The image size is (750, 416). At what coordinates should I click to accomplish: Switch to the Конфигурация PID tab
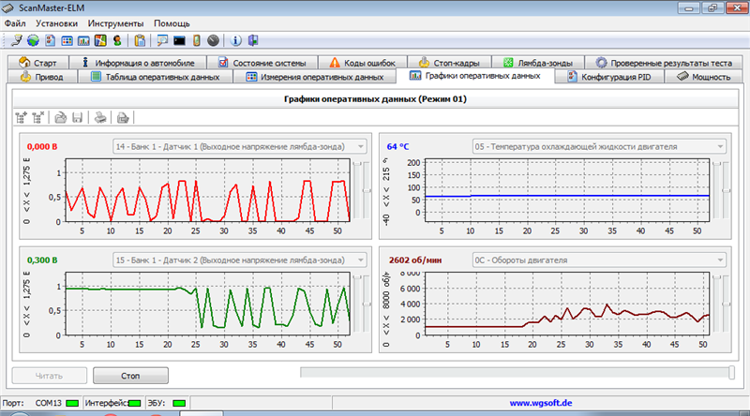click(609, 77)
